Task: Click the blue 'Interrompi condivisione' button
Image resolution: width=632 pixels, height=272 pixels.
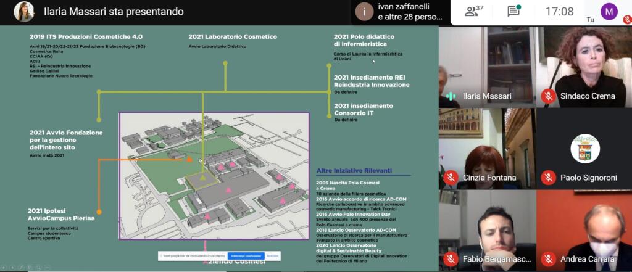Action: coord(246,256)
